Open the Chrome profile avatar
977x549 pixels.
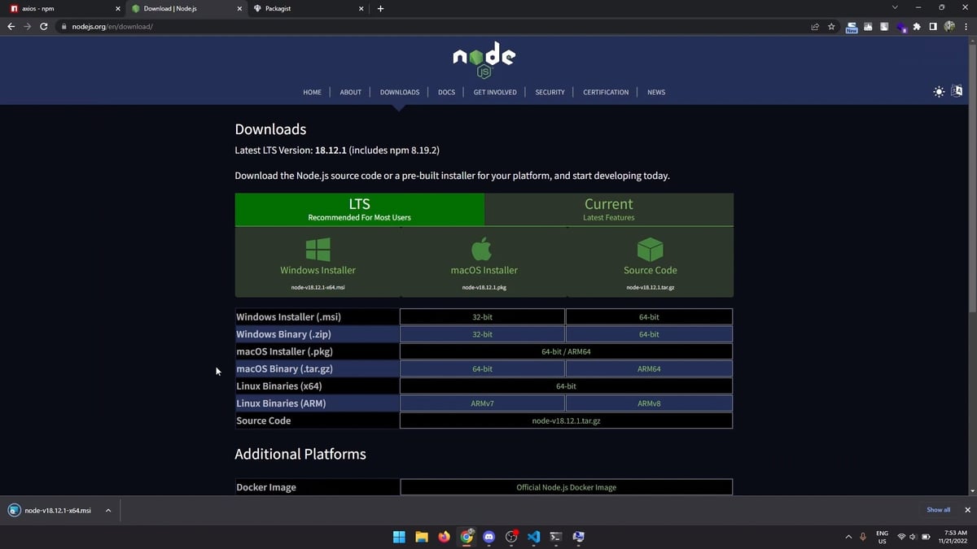949,26
